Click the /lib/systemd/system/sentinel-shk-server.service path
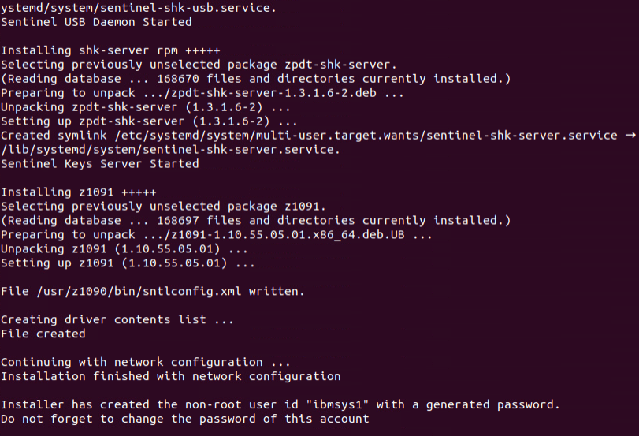This screenshot has height=436, width=639. 170,150
